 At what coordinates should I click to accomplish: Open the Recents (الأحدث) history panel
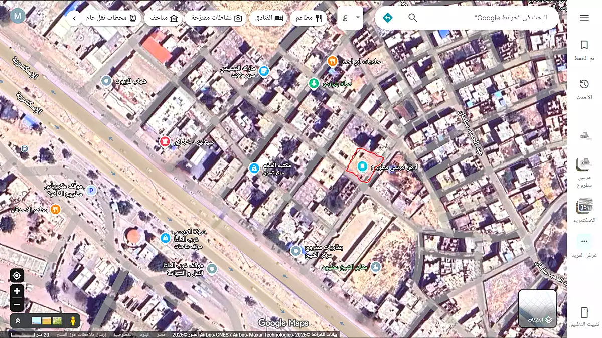[584, 90]
